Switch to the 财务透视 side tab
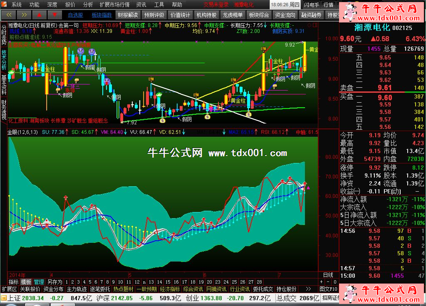This screenshot has width=426, height=306. pyautogui.click(x=4, y=110)
